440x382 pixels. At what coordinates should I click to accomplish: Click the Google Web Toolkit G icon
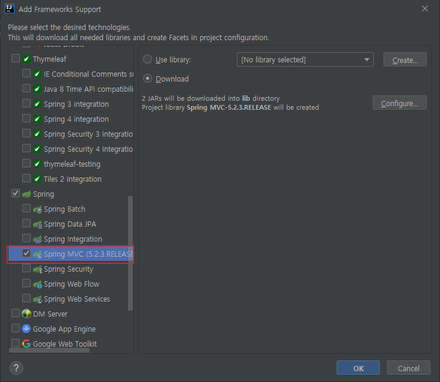(x=26, y=344)
